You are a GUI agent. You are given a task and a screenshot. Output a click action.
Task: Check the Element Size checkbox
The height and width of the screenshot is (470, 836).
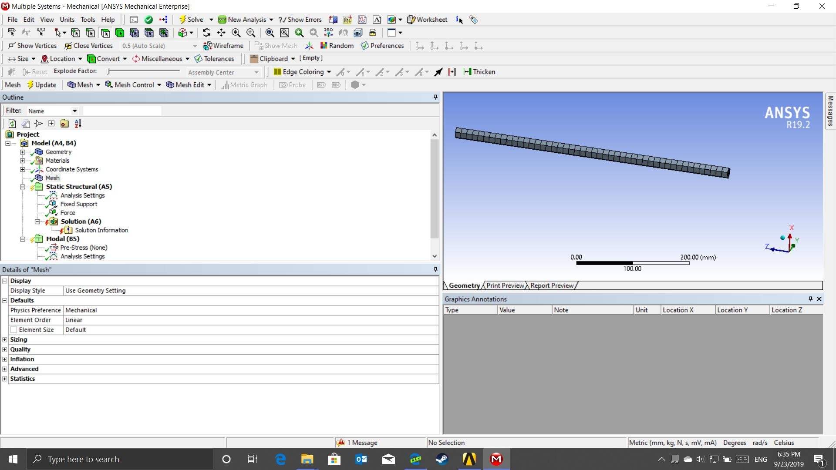click(14, 330)
